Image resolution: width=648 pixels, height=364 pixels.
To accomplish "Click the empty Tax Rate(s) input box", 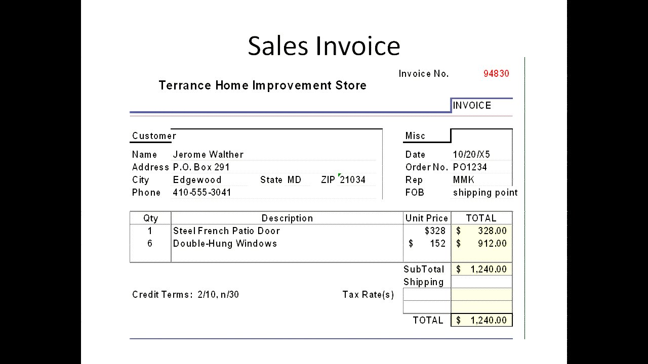I will 427,295.
